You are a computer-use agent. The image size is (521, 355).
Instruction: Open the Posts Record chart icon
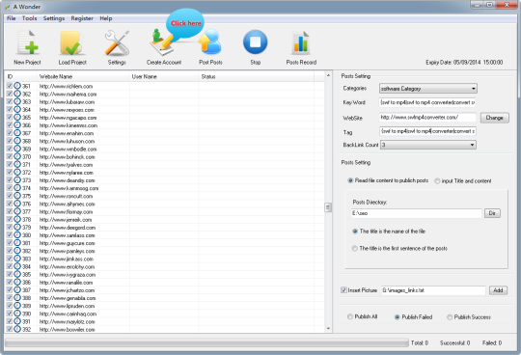tap(301, 42)
